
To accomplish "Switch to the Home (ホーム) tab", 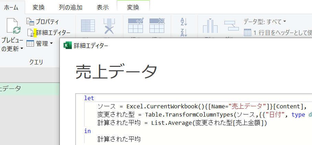I will click(x=11, y=8).
